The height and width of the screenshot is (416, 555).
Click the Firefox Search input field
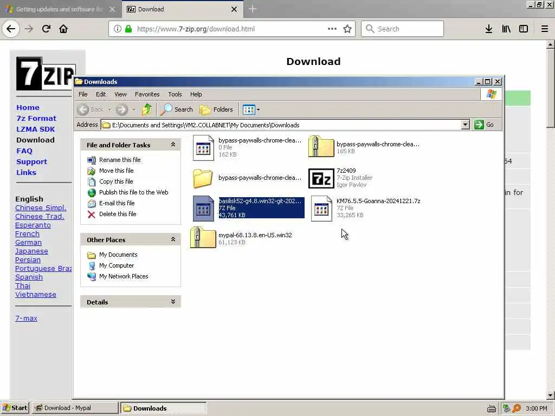pyautogui.click(x=402, y=29)
